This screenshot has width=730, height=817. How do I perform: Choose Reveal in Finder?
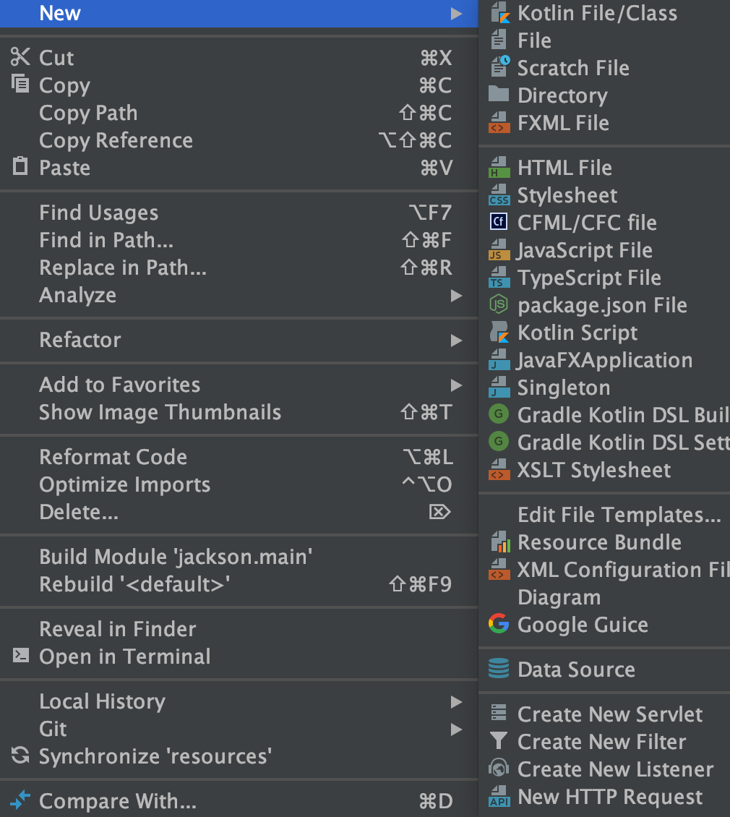coord(239,630)
